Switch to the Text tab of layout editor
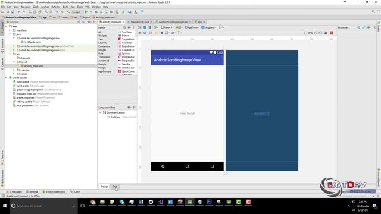The width and height of the screenshot is (381, 214). click(x=115, y=187)
